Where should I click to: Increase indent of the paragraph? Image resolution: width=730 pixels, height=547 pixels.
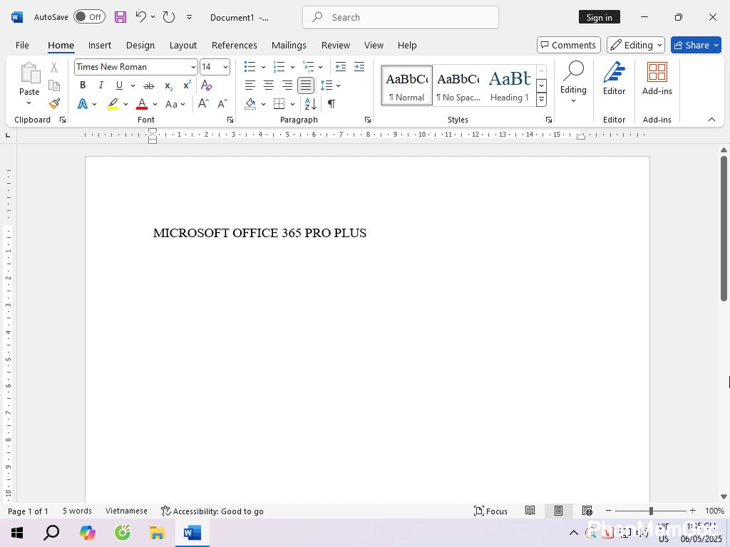pyautogui.click(x=359, y=67)
